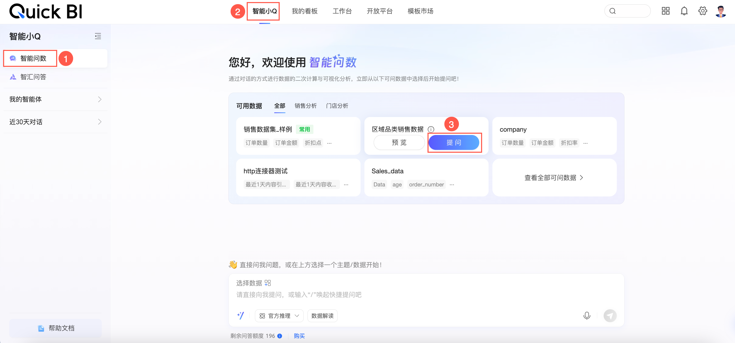
Task: Expand 近30天对话 section
Action: click(x=55, y=122)
